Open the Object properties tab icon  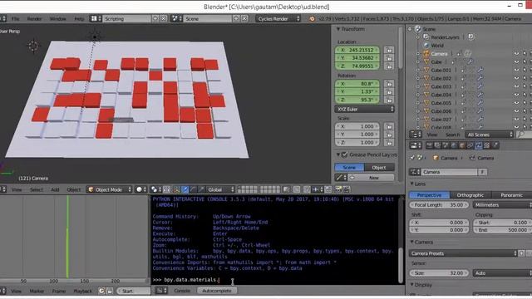(462, 146)
